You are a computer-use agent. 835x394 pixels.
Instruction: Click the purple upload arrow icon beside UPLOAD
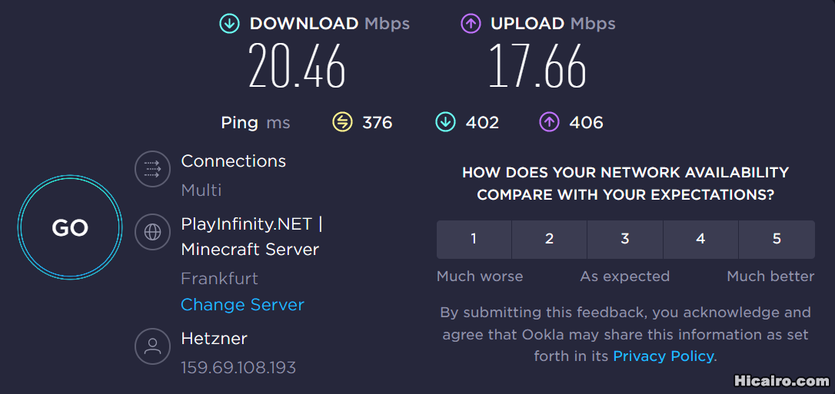click(471, 24)
